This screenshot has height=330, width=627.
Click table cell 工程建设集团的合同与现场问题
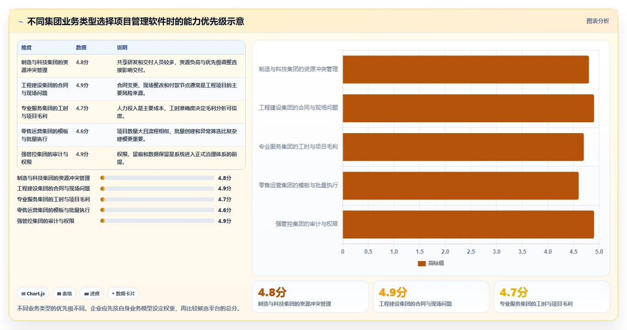(x=45, y=89)
